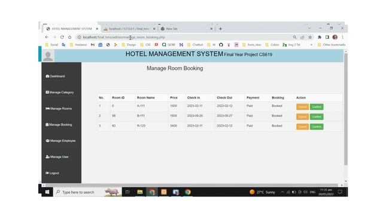This screenshot has height=215, width=383.
Task: Show more bookmarks overflow arrow
Action: click(311, 45)
